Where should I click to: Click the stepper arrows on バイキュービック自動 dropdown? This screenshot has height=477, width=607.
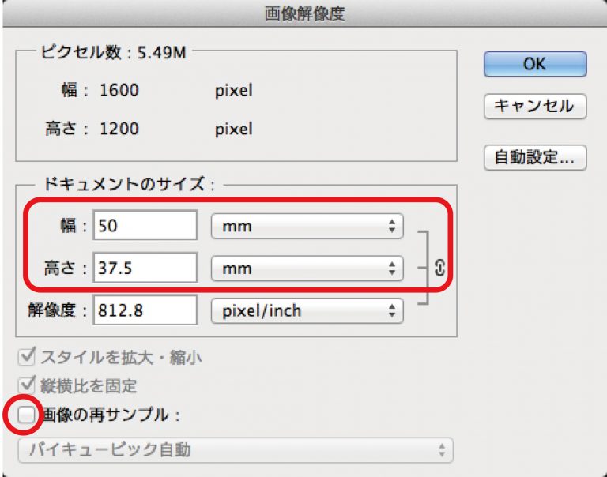pos(442,450)
